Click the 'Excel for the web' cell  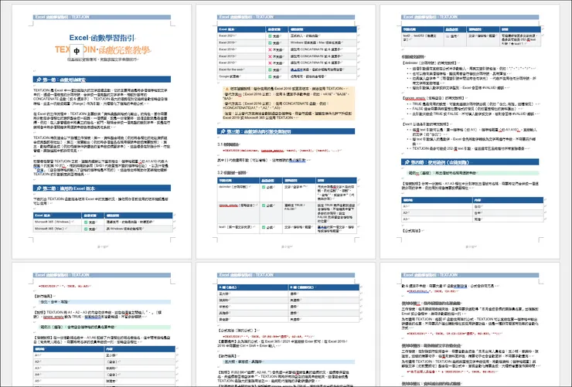click(241, 70)
